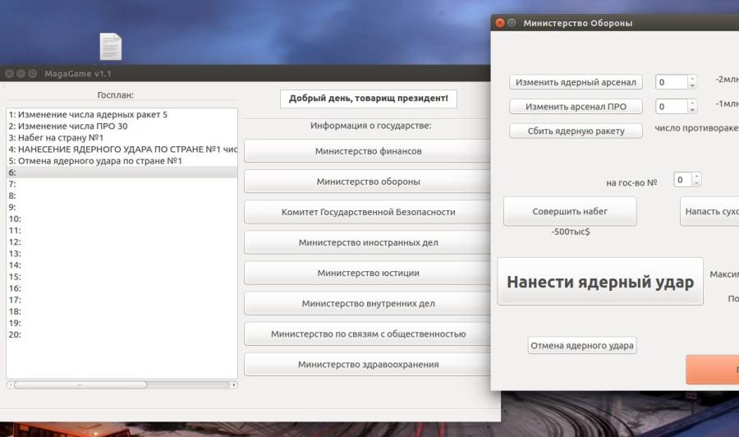
Task: Click the big Нанести ядерный удар button
Action: pos(600,282)
